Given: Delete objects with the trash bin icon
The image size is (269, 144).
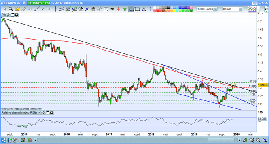Looking at the screenshot, I should [93, 9].
